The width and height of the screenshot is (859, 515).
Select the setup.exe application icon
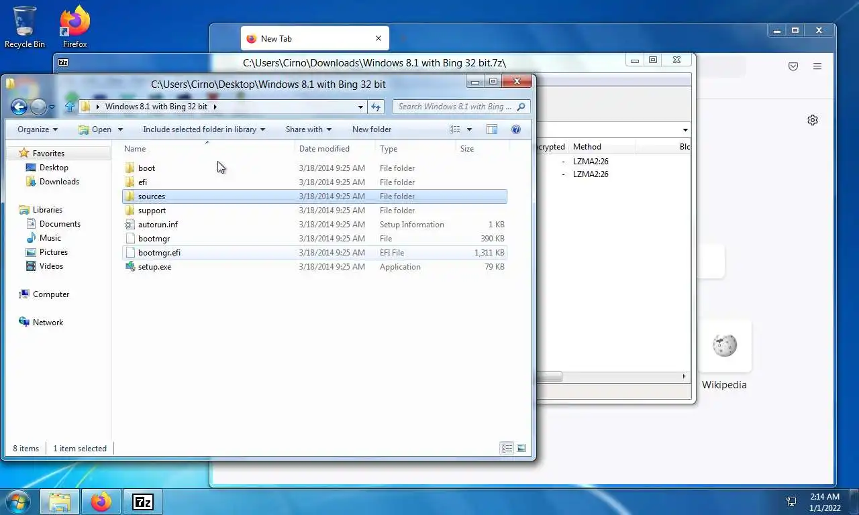tap(130, 267)
